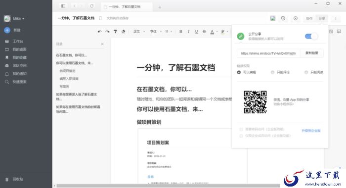Jump to outline item 在石墨文档，你可以...
Image resolution: width=346 pixels, height=188 pixels.
pyautogui.click(x=72, y=55)
